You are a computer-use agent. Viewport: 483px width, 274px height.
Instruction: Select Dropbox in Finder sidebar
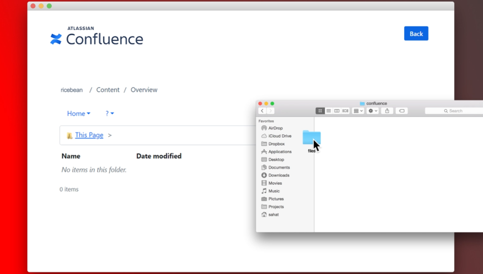[x=273, y=144]
